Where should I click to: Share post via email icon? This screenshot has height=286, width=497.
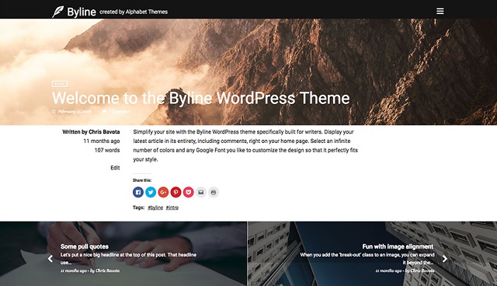201,192
